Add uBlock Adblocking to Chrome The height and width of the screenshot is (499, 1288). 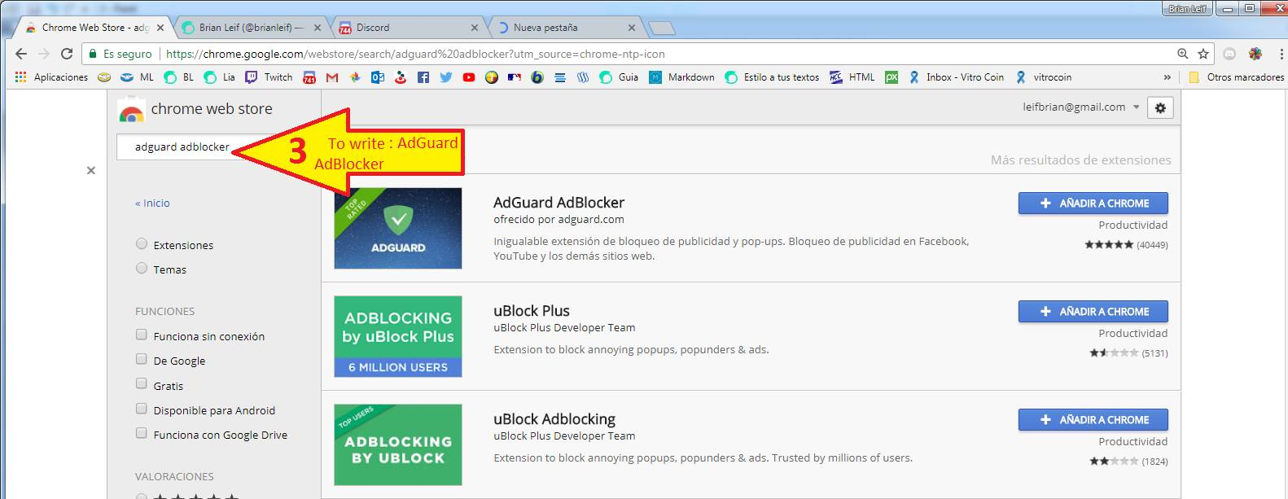click(1093, 420)
